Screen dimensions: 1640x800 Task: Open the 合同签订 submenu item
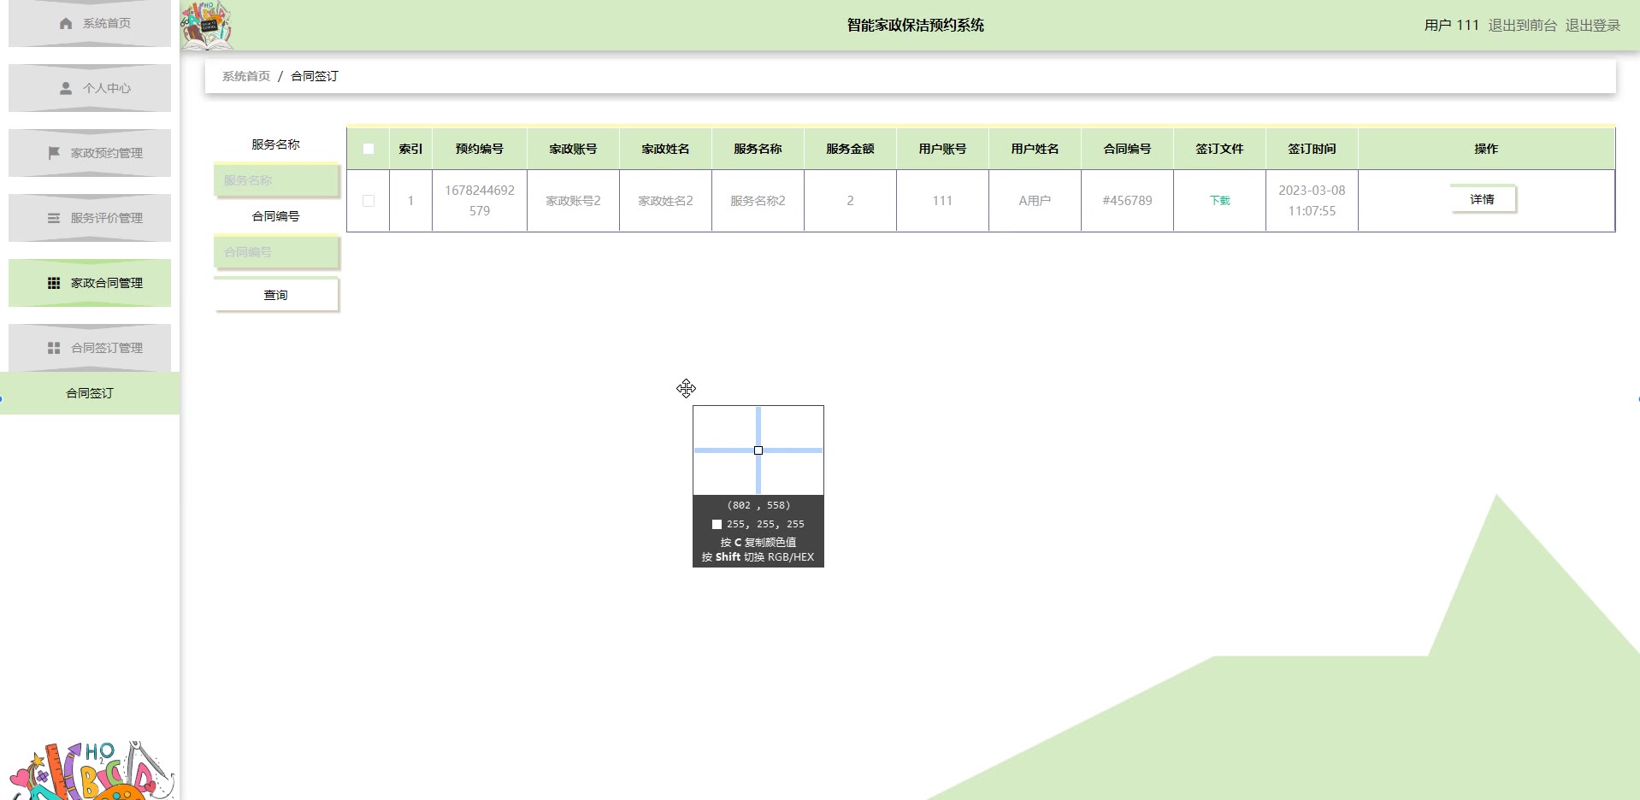[90, 393]
